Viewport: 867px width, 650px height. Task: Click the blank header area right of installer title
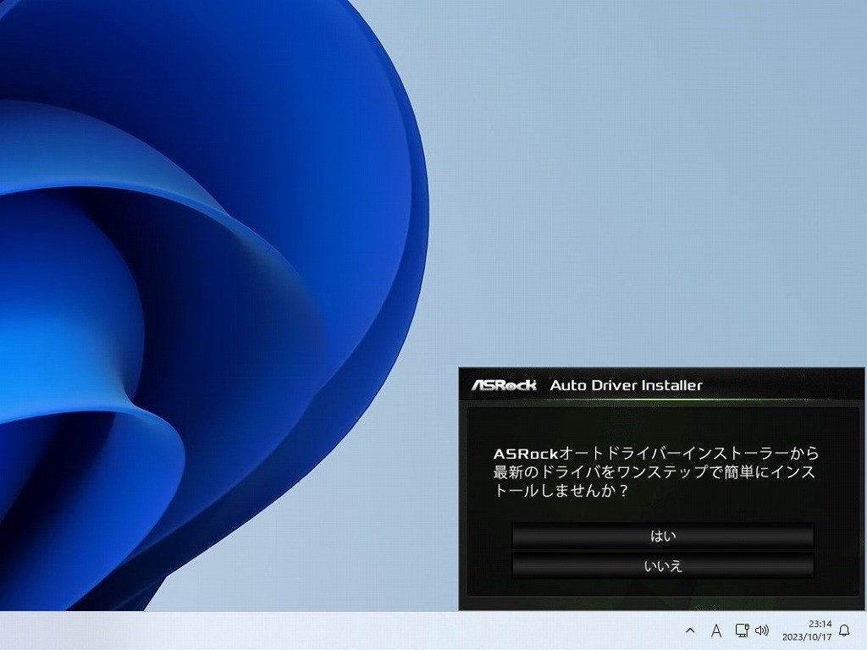tap(779, 385)
